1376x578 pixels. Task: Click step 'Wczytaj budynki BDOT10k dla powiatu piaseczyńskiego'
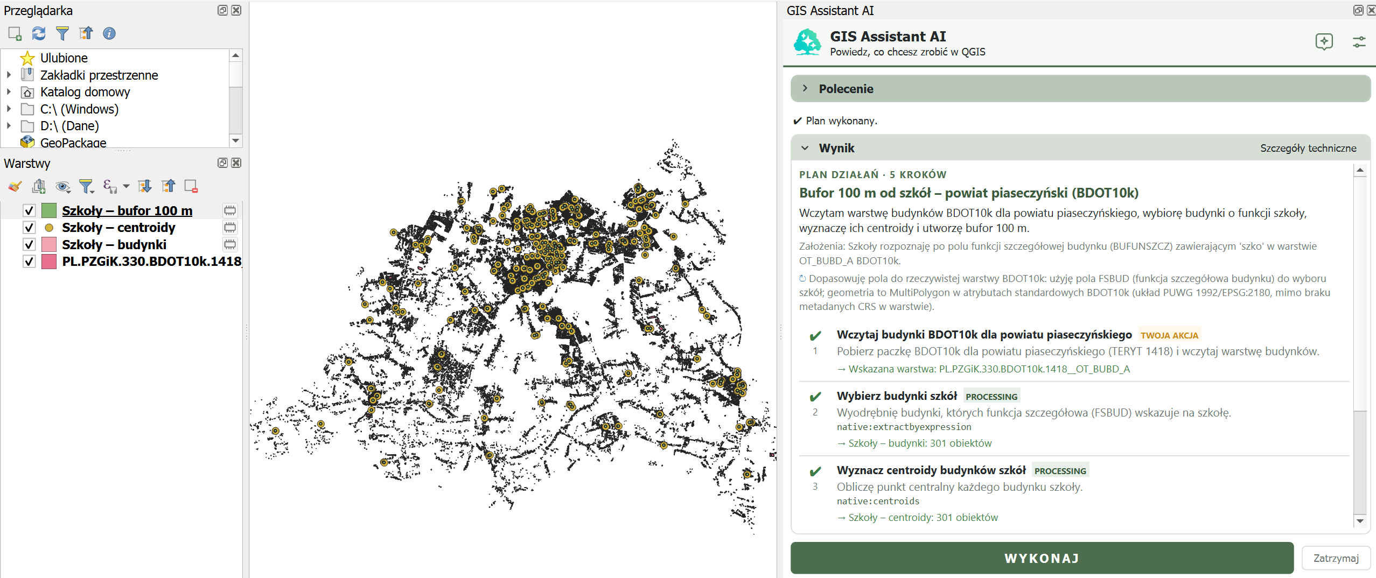[984, 335]
